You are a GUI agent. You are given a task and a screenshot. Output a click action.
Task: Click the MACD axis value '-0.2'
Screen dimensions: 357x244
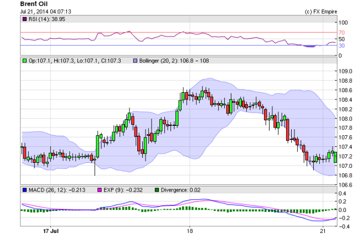click(x=344, y=218)
